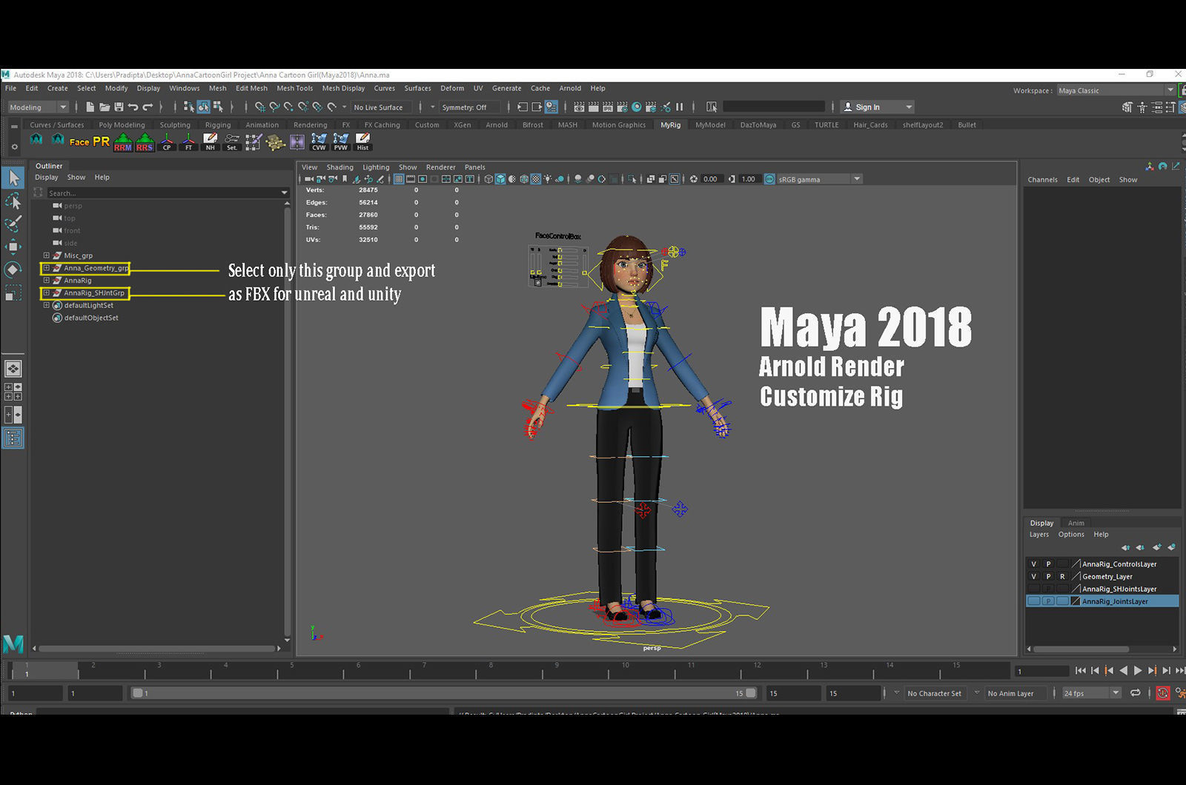Click play backwards button
Image resolution: width=1186 pixels, height=785 pixels.
click(x=1124, y=670)
